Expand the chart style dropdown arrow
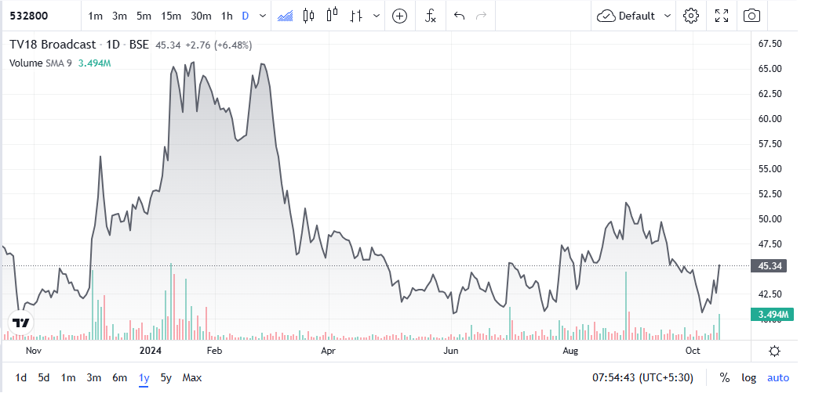 pyautogui.click(x=376, y=16)
